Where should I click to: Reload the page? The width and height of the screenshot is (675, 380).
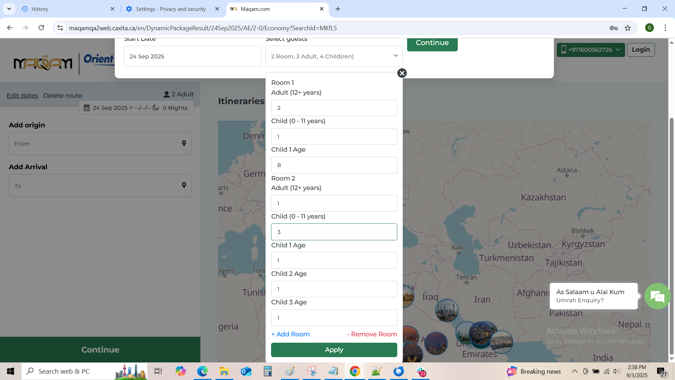[x=41, y=28]
